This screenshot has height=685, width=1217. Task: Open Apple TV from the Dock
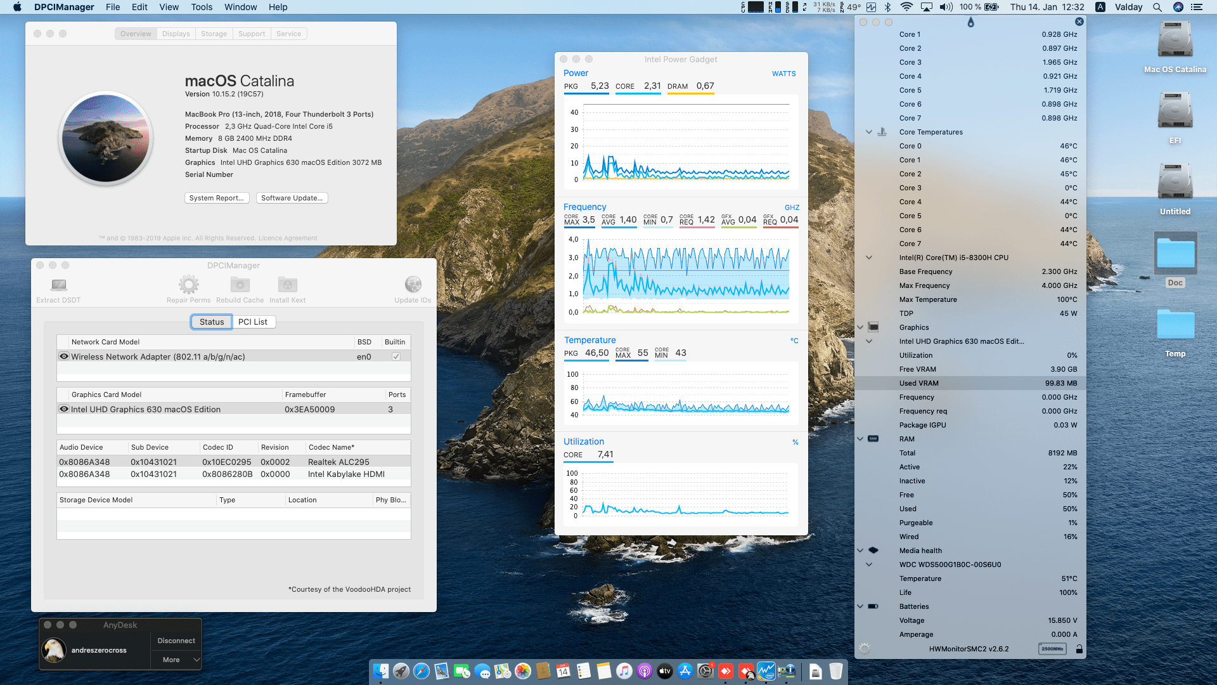665,671
